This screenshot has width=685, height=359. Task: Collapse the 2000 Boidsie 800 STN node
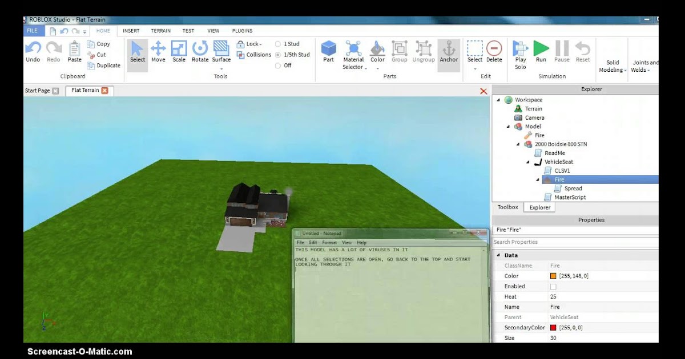518,144
